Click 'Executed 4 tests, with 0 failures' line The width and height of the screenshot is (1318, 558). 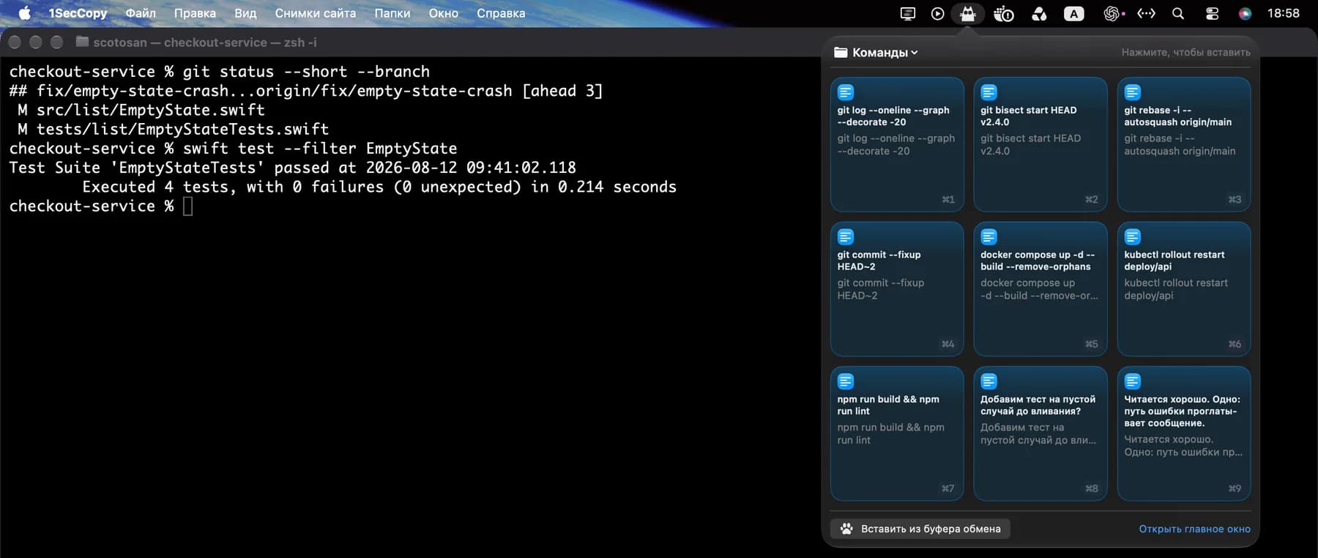click(x=379, y=187)
